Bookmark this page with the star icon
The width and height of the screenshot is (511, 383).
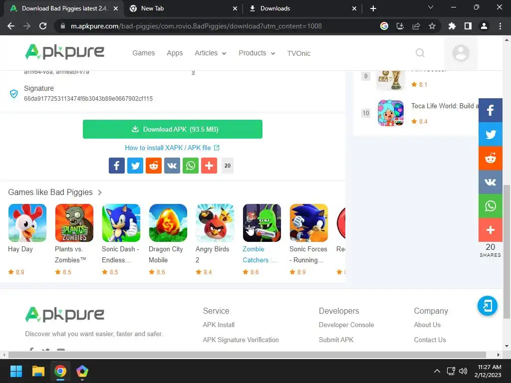pyautogui.click(x=432, y=26)
